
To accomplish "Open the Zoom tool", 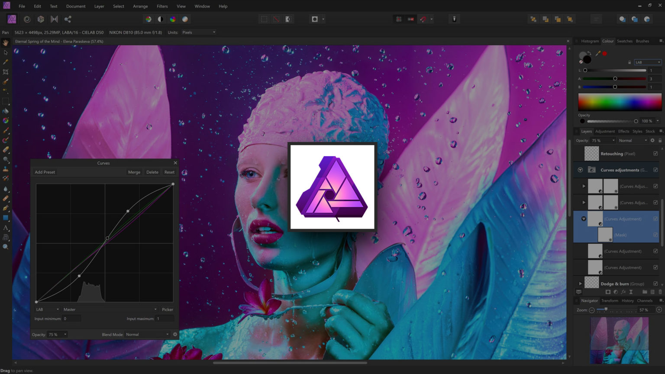I will point(6,247).
